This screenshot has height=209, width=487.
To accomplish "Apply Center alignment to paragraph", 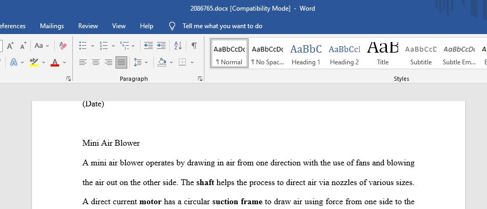I will (96, 62).
